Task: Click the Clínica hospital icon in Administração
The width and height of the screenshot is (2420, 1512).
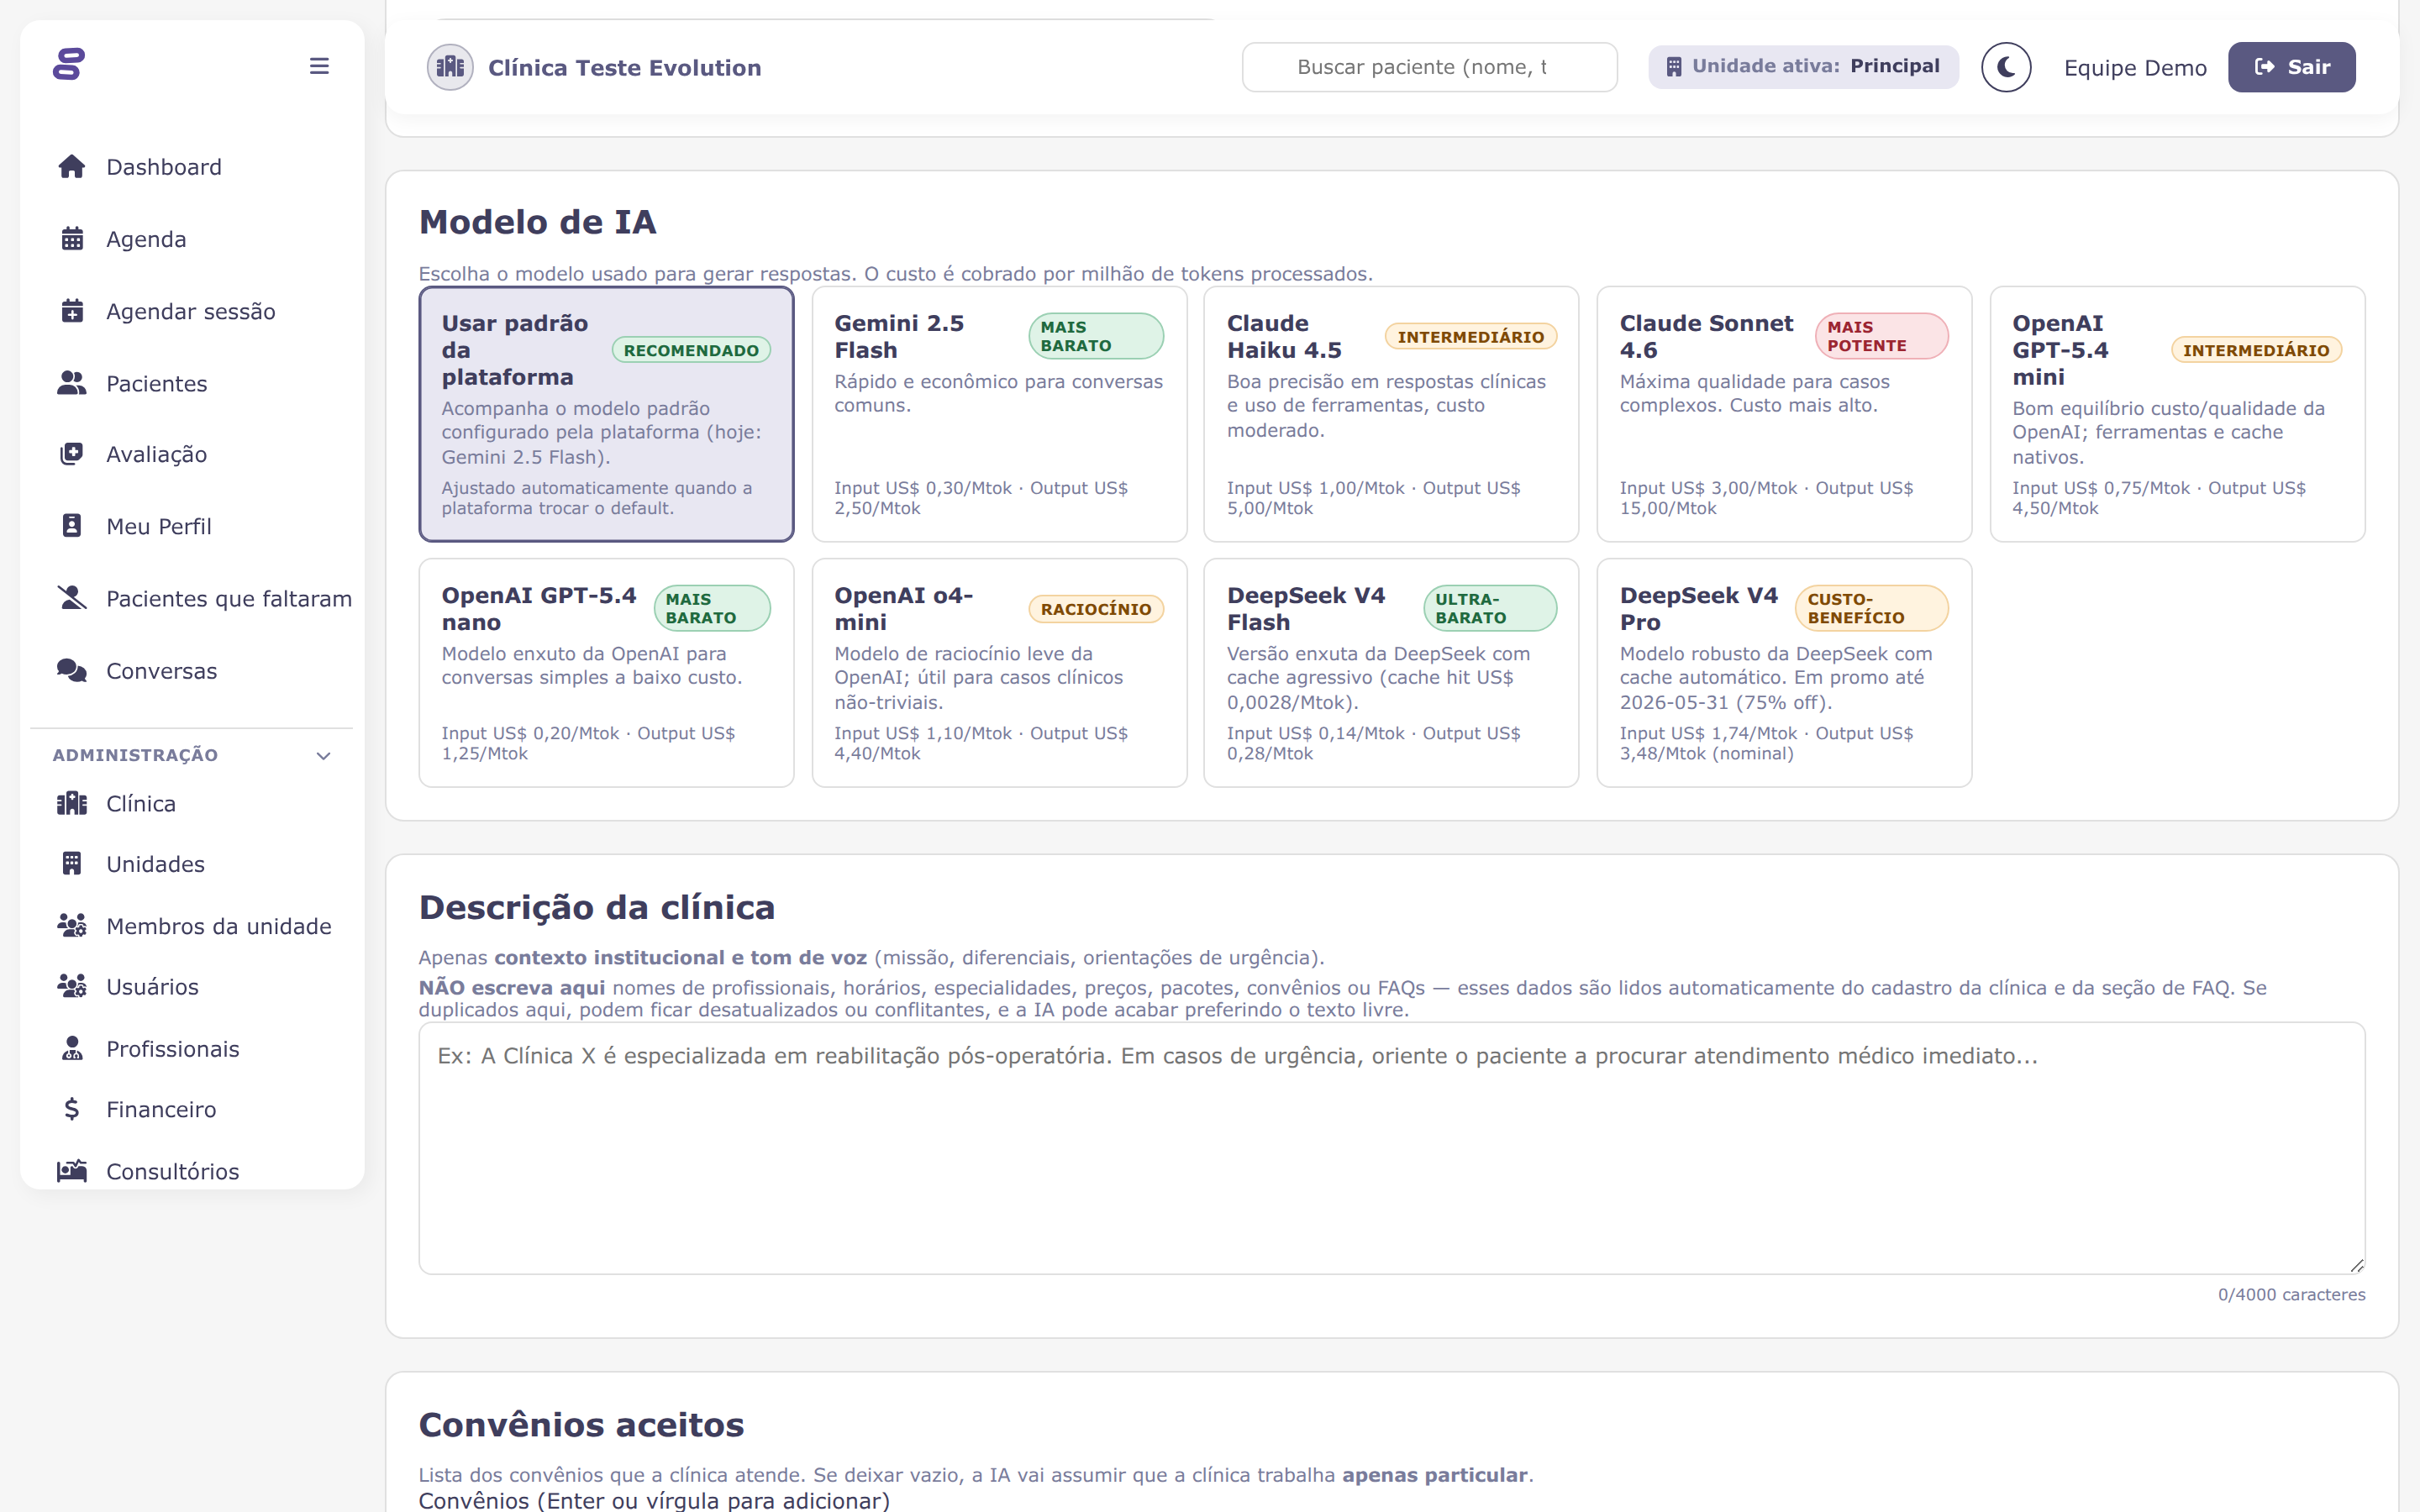Action: click(72, 803)
